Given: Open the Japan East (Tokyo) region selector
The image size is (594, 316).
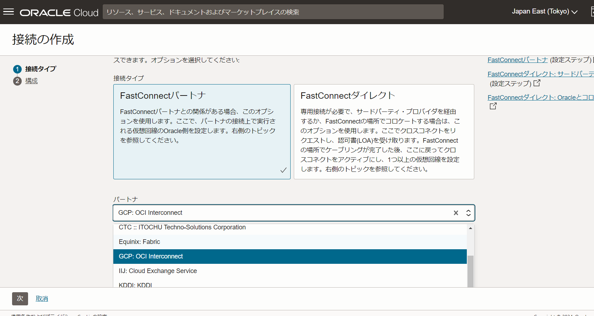Looking at the screenshot, I should coord(545,12).
